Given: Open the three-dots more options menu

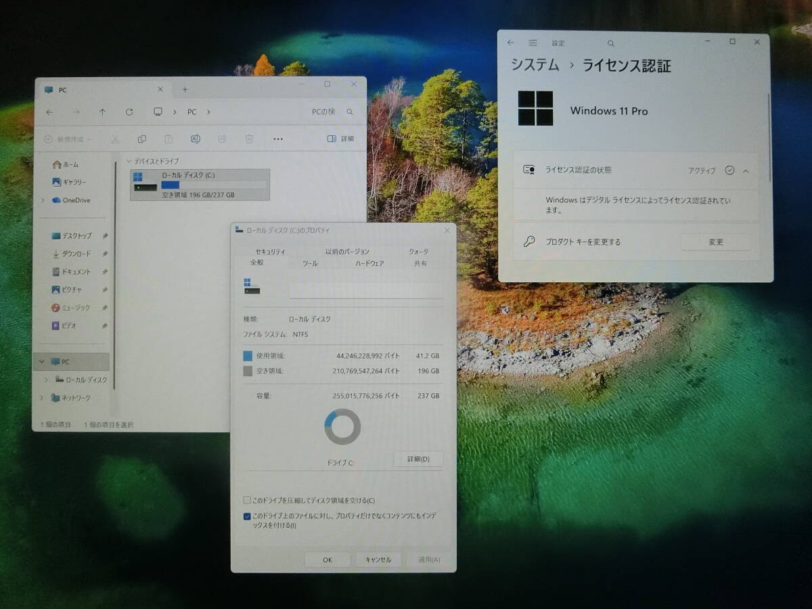Looking at the screenshot, I should (277, 139).
